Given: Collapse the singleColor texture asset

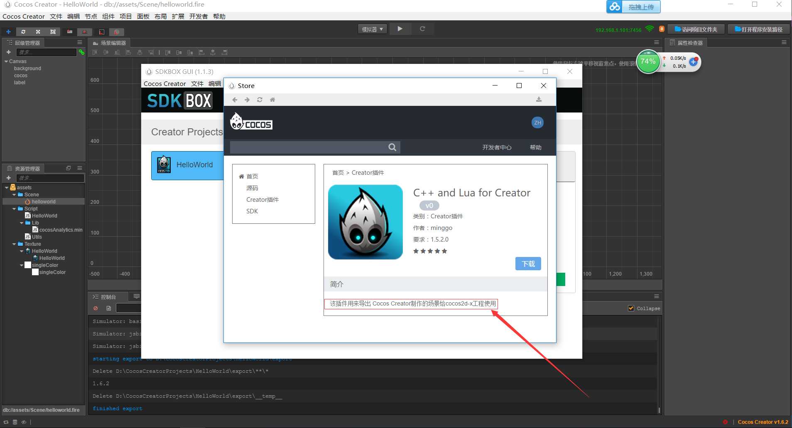Looking at the screenshot, I should pyautogui.click(x=22, y=265).
